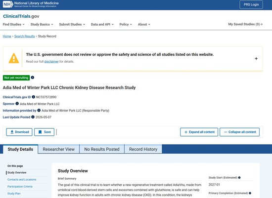This screenshot has height=198, width=272.
Task: Go to My Saved Studies
Action: 245,24
